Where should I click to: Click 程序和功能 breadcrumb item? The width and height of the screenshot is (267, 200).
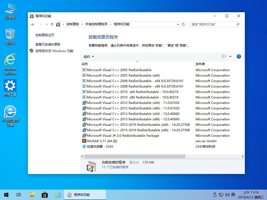coord(122,24)
